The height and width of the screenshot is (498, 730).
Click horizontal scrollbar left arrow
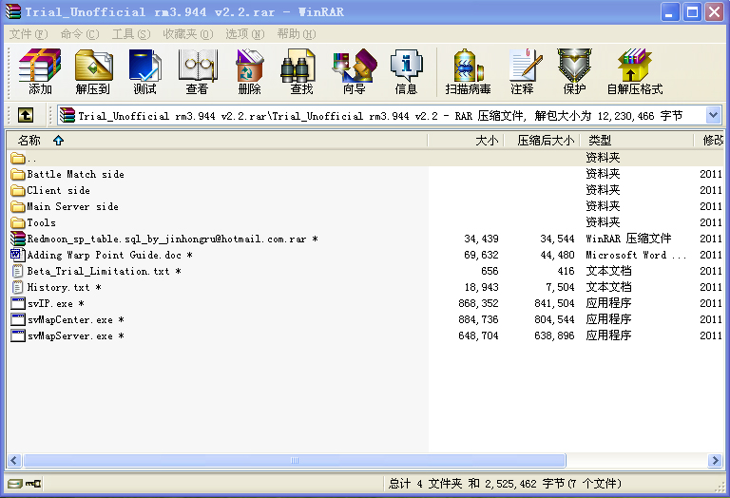14,461
